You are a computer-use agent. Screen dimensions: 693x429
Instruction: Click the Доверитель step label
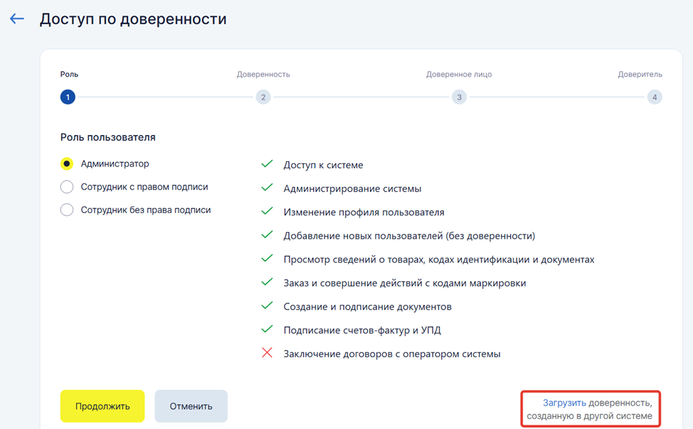click(x=640, y=75)
